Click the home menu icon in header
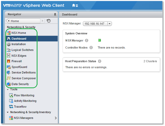This screenshot has height=126, width=165. tap(75, 6)
